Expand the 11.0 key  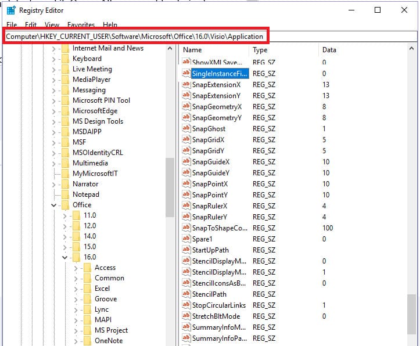(65, 216)
